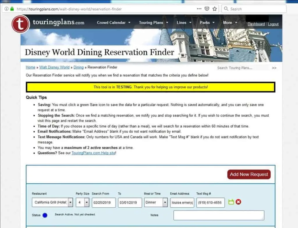Viewport: 298px width, 228px height.
Task: Go to Dashboard link
Action: (256, 24)
